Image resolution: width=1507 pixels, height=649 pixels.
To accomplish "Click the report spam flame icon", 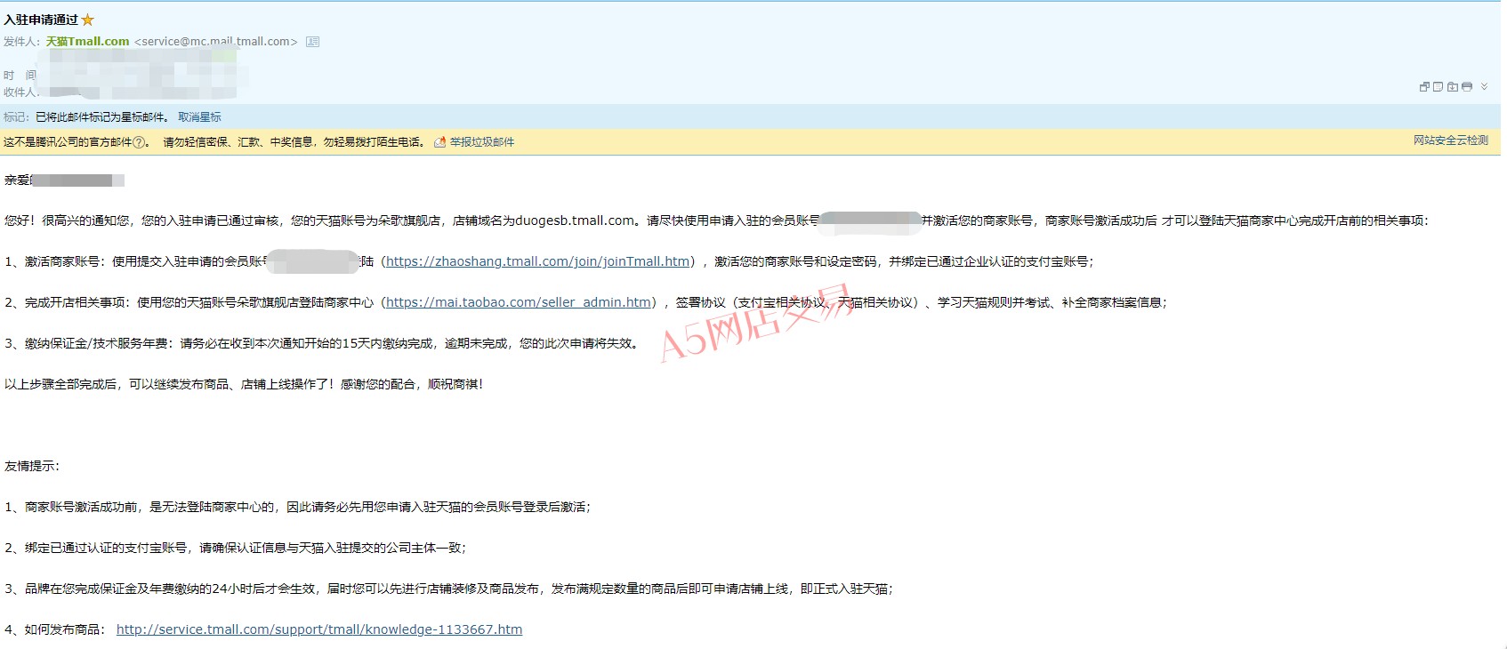I will click(439, 142).
